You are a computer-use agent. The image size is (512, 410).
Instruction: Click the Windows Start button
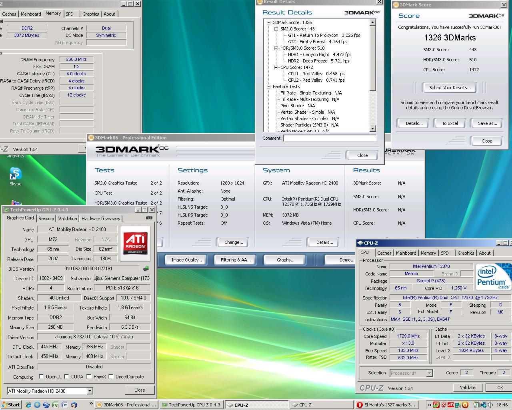tap(11, 405)
